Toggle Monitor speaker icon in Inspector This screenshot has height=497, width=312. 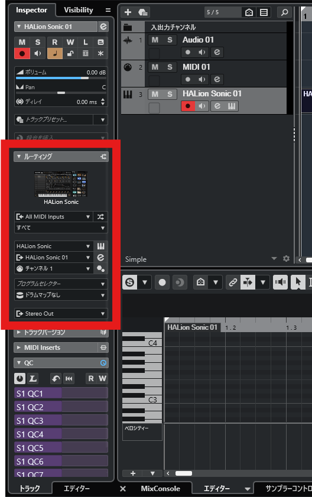pyautogui.click(x=38, y=54)
